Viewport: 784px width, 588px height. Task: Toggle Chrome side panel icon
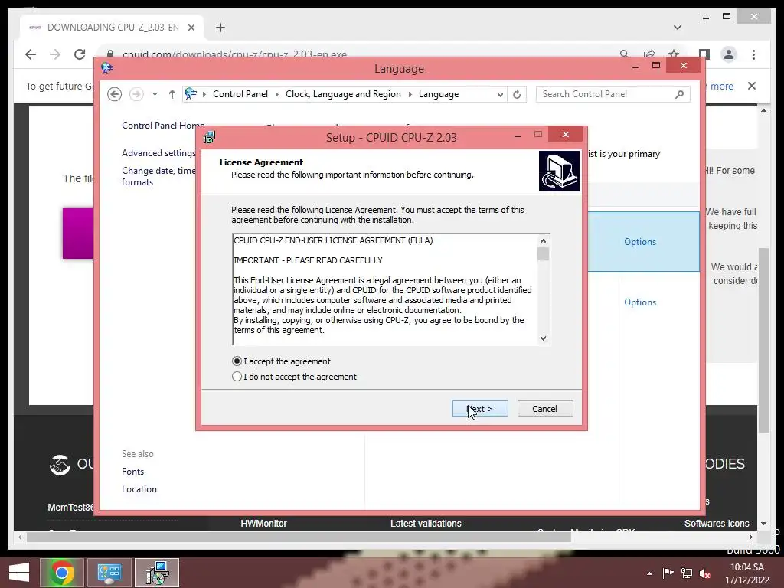(704, 54)
